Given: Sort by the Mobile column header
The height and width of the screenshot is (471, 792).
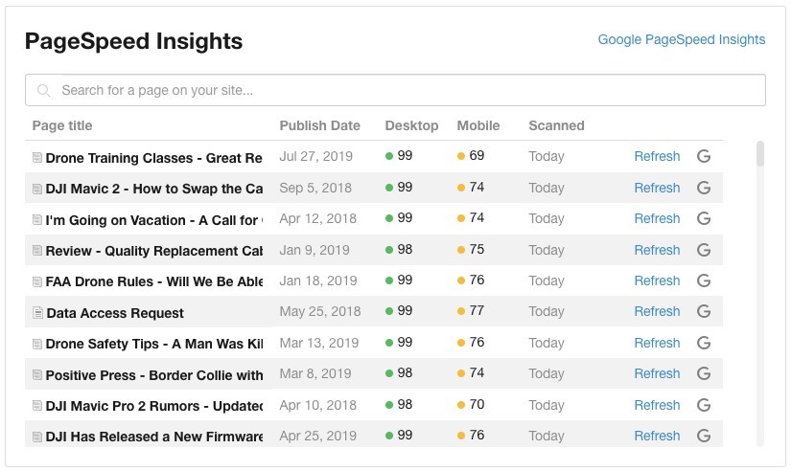Looking at the screenshot, I should pyautogui.click(x=478, y=125).
